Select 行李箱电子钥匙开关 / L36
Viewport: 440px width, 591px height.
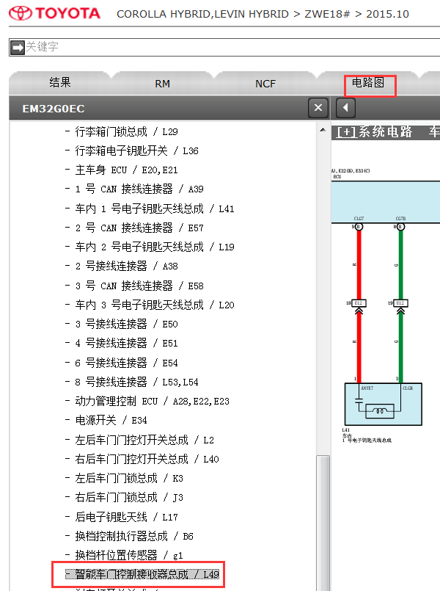(136, 151)
